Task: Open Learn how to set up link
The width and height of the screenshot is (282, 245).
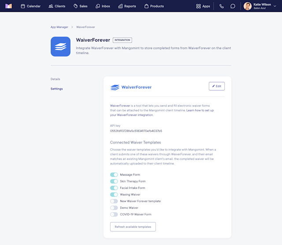Action: (162, 113)
